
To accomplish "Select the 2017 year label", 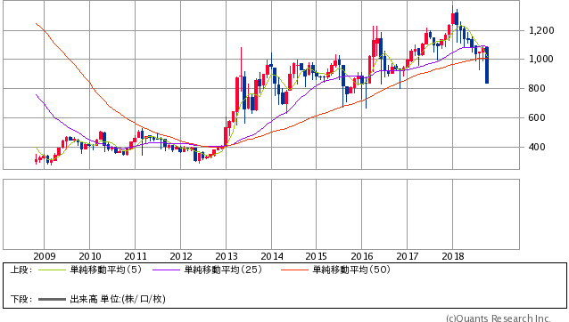I will click(408, 256).
